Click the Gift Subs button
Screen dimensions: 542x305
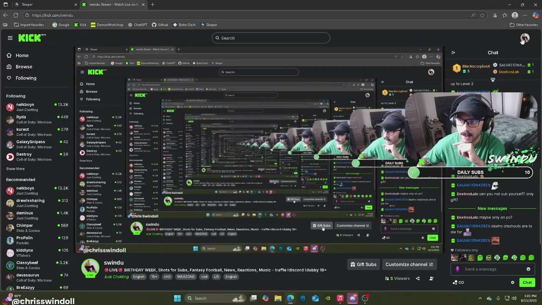tap(363, 264)
